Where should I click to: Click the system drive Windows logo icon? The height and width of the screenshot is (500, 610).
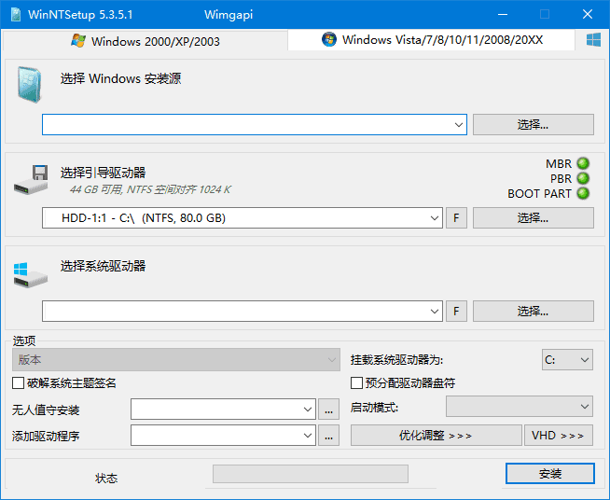pos(31,274)
